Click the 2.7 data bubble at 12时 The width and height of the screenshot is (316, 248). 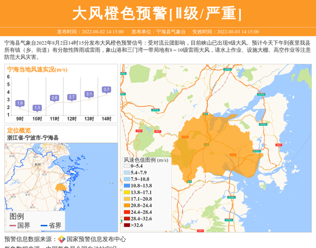pyautogui.click(x=72, y=97)
